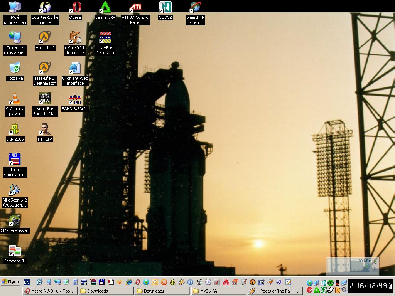Open the UserBar Generator shortcut

(105, 38)
